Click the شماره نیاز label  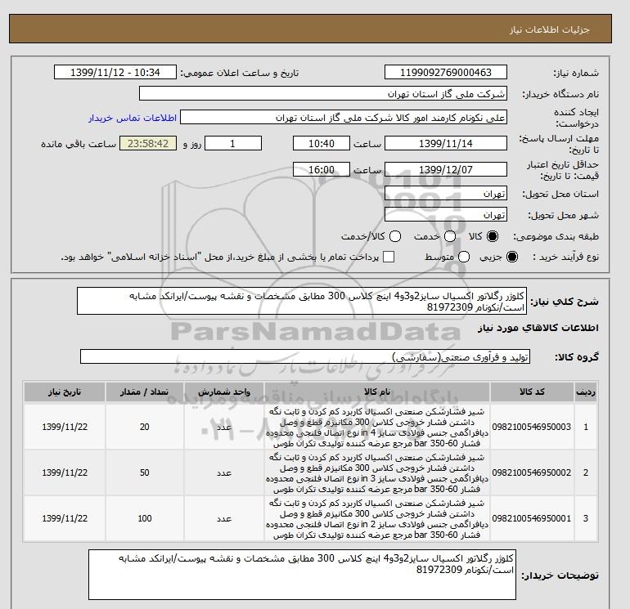pos(576,73)
